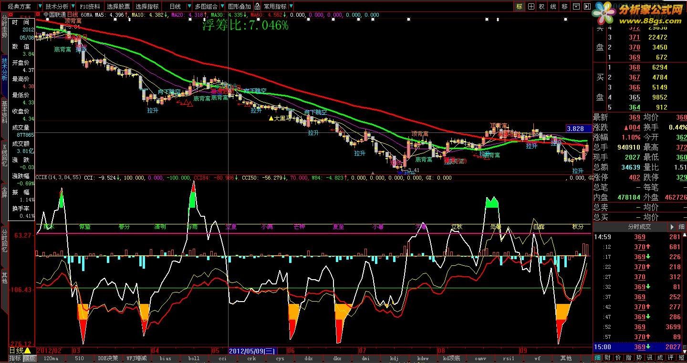The width and height of the screenshot is (687, 363).
Task: Select the 细 detail tab at bottom right
Action: pos(598,358)
